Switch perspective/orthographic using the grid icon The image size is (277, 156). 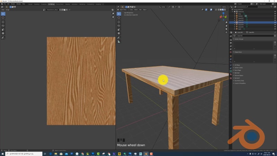pyautogui.click(x=226, y=32)
